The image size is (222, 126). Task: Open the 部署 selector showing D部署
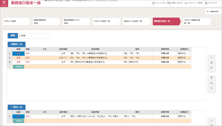coord(34,36)
